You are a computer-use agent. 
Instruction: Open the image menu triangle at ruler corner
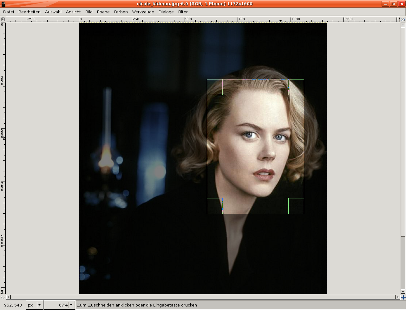click(3, 19)
